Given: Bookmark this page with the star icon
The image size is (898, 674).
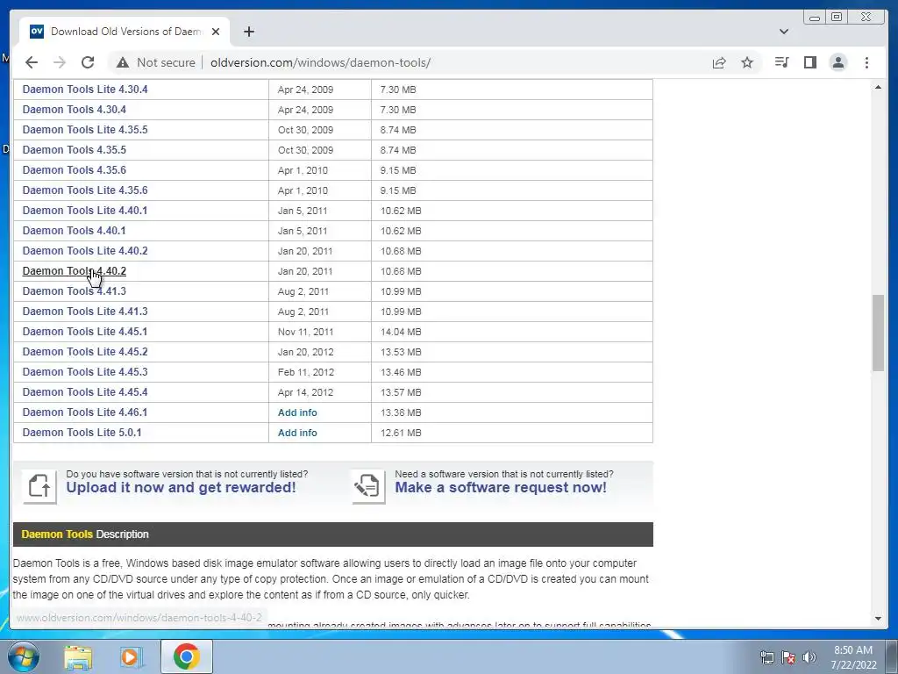Looking at the screenshot, I should pyautogui.click(x=747, y=62).
